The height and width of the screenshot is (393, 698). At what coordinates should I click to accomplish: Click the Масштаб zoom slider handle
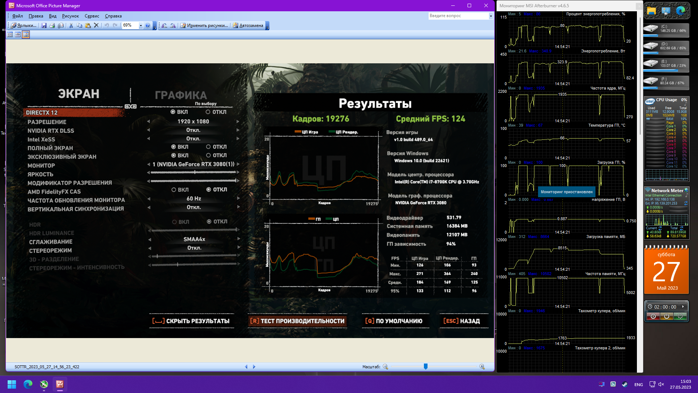[x=425, y=366]
